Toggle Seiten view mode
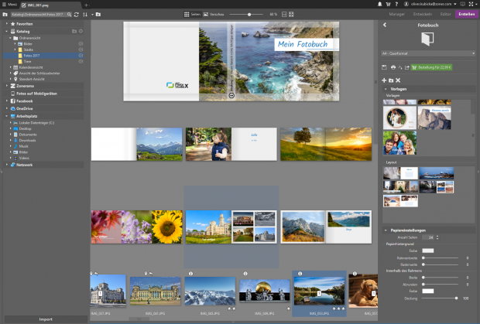The image size is (480, 324). coord(193,15)
